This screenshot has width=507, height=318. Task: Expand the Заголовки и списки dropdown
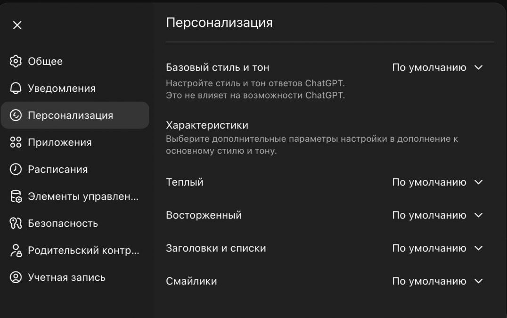437,248
